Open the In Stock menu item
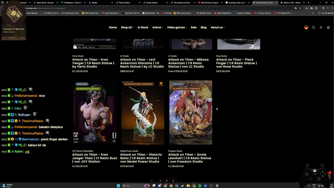Viewport: 334px width, 188px height. 143,27
